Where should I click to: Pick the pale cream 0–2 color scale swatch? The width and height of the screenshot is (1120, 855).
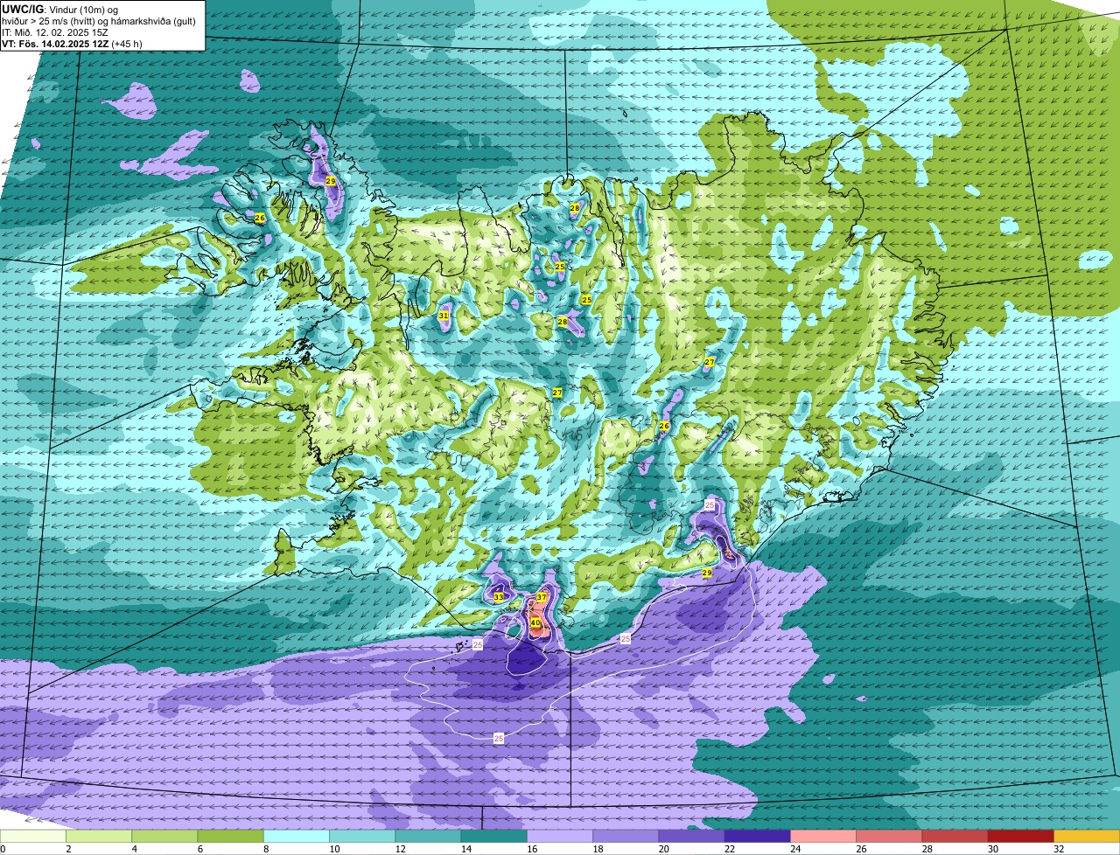click(x=33, y=837)
